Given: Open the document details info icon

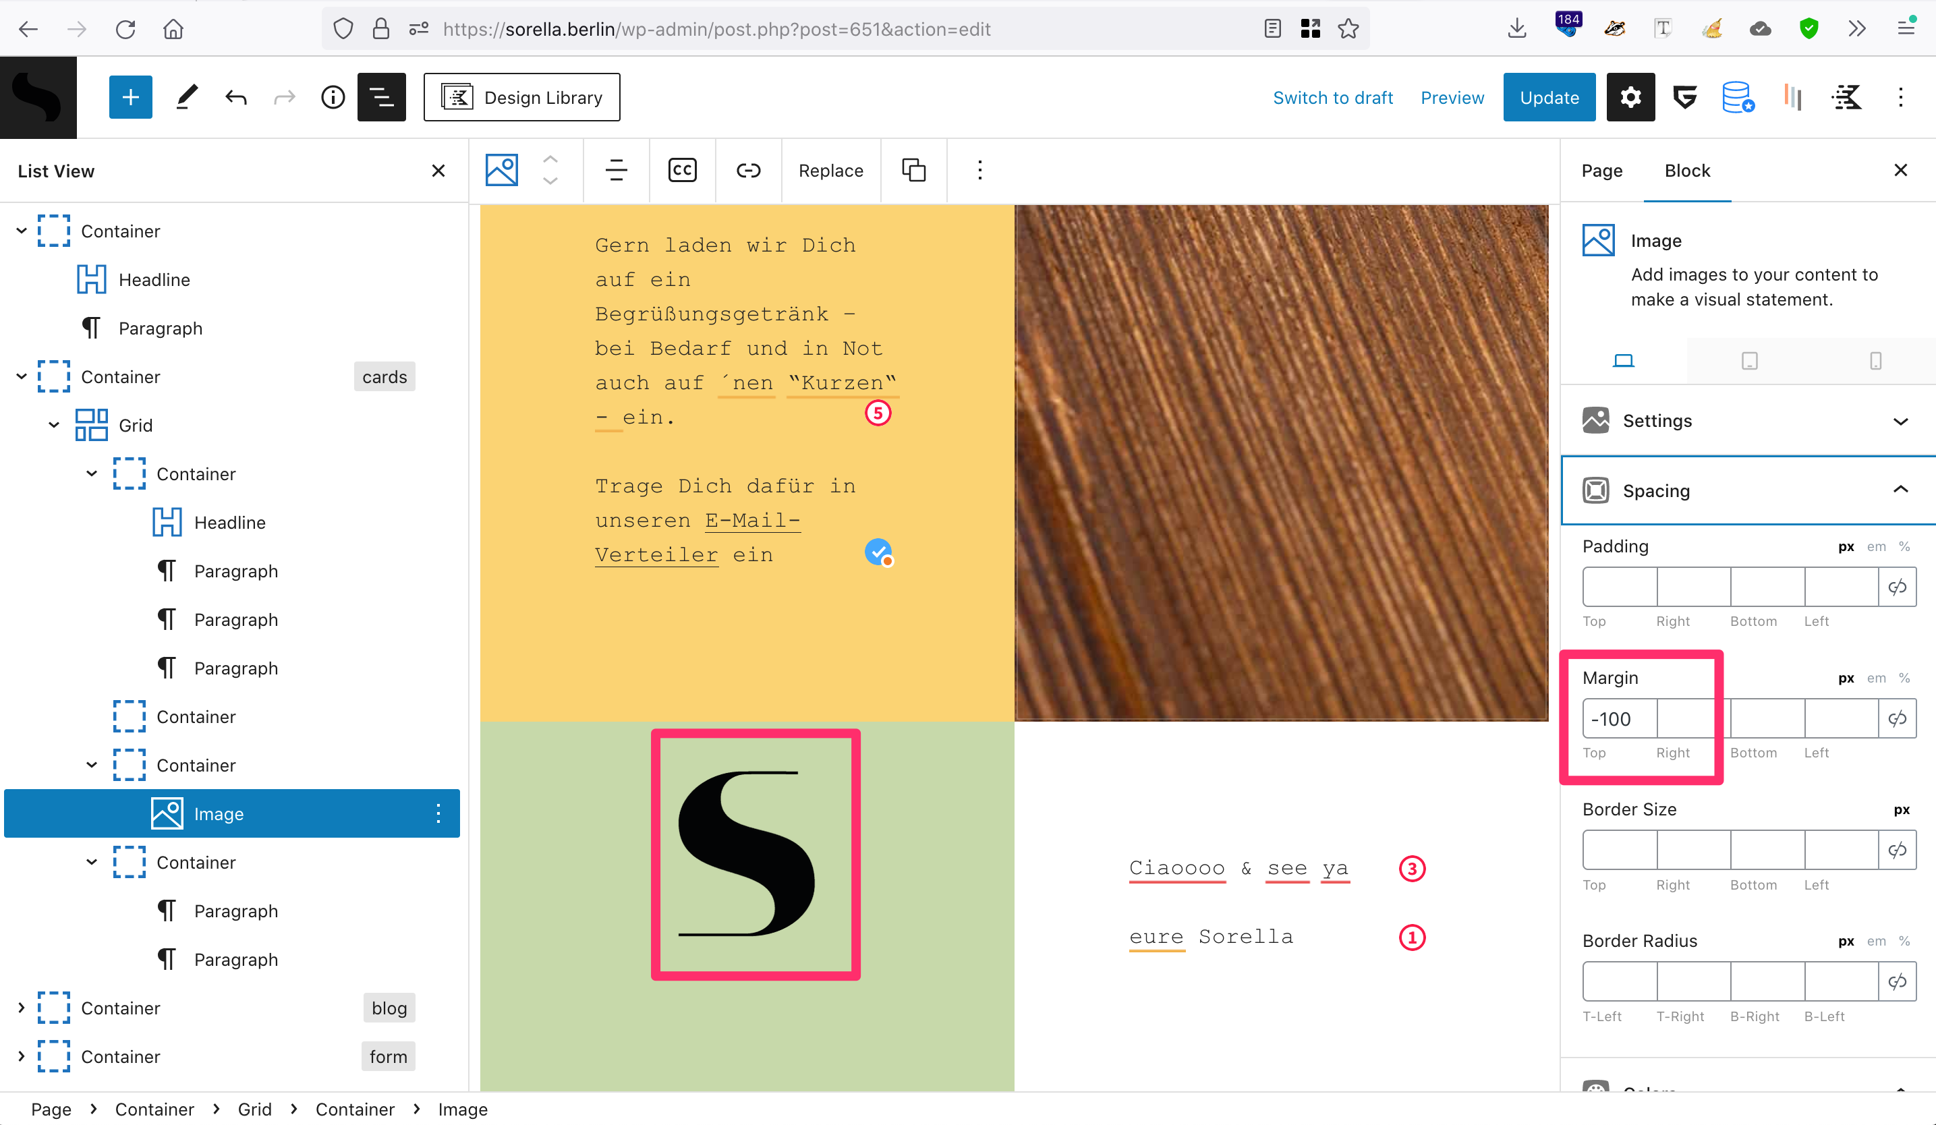Looking at the screenshot, I should pos(333,98).
